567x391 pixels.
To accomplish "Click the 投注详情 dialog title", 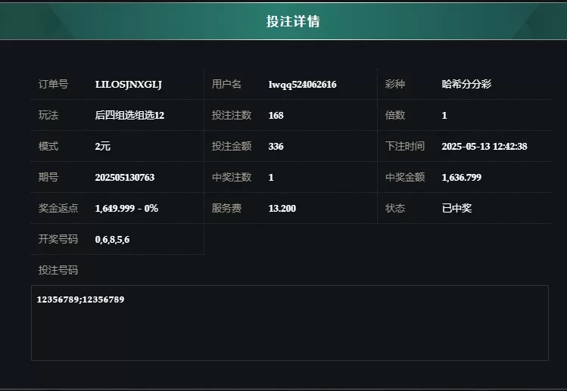I will tap(293, 21).
